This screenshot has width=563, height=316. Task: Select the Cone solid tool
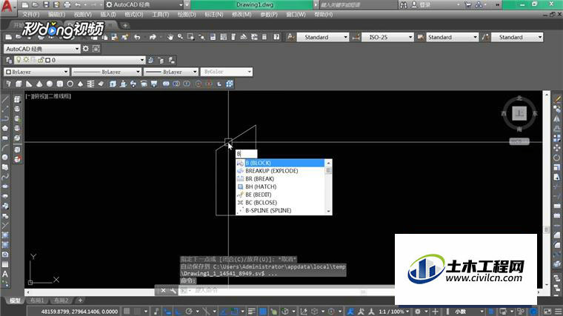[x=39, y=84]
